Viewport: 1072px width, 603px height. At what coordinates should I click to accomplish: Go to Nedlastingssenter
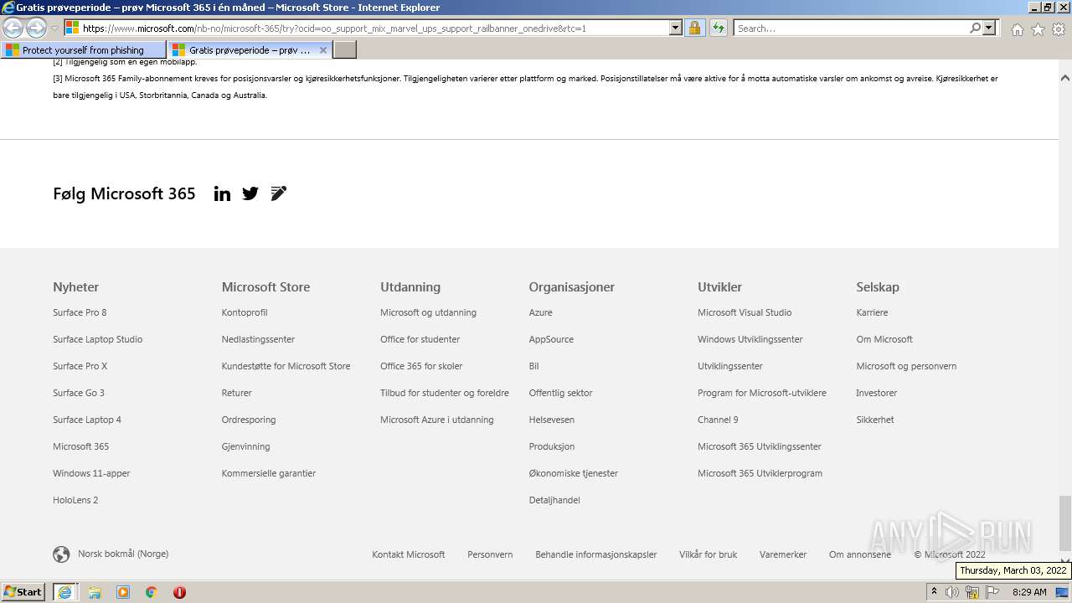coord(258,339)
